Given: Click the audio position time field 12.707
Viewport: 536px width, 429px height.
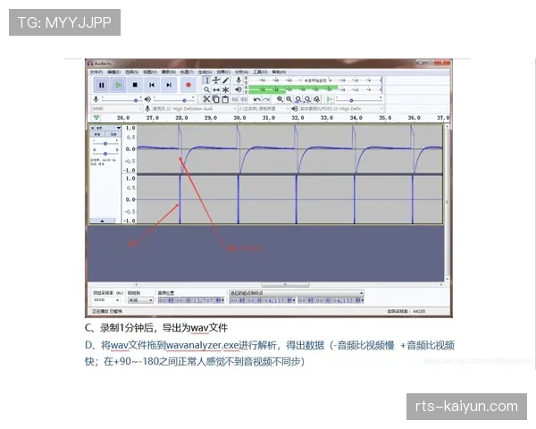Looking at the screenshot, I should (191, 300).
